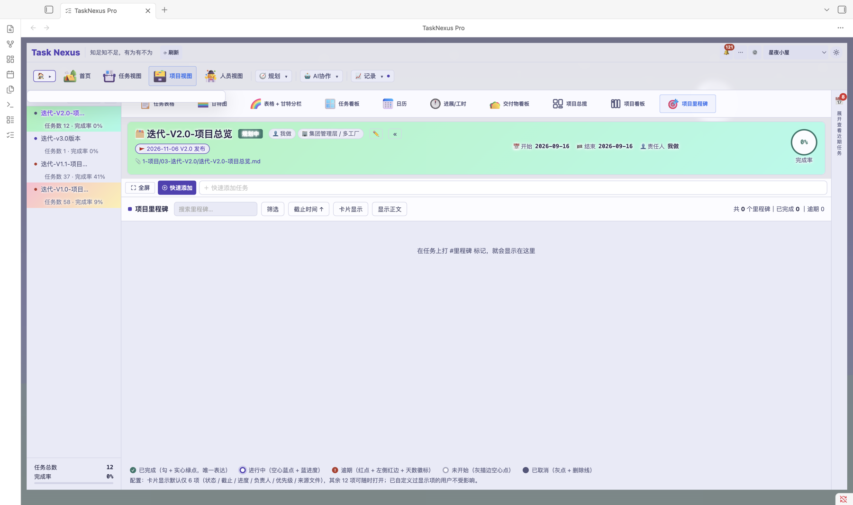Select the 项目视图 tab

[x=172, y=76]
